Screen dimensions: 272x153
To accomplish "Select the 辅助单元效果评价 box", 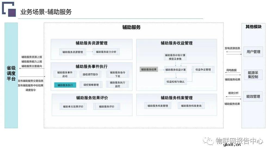I will click(73, 106).
